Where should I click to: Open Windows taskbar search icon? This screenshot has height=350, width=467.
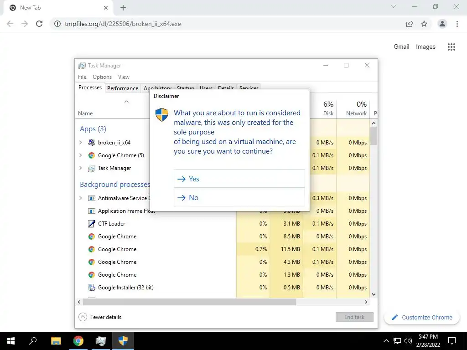(x=33, y=341)
